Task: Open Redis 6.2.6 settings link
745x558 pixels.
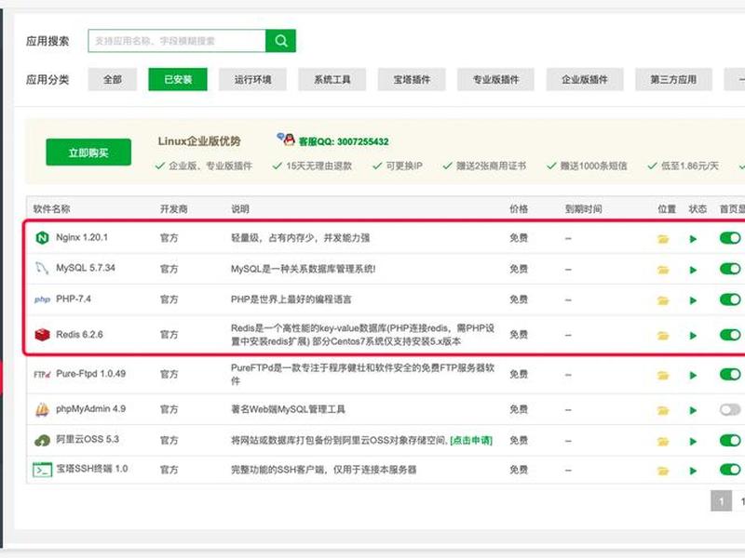Action: (x=79, y=334)
